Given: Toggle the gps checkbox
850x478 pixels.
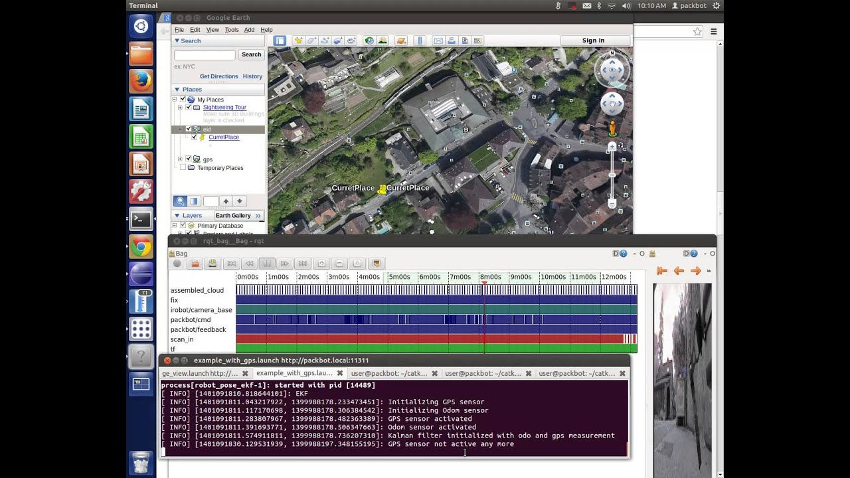Looking at the screenshot, I should pyautogui.click(x=188, y=159).
